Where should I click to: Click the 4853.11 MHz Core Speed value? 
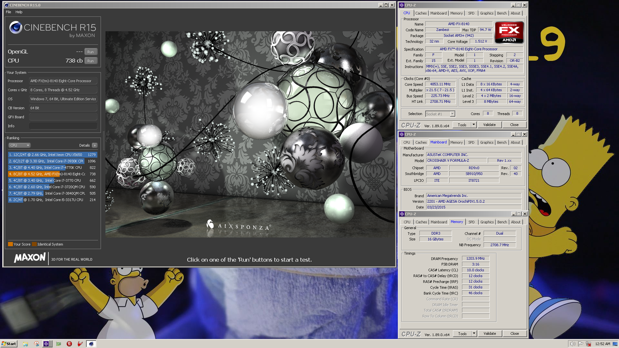[440, 84]
